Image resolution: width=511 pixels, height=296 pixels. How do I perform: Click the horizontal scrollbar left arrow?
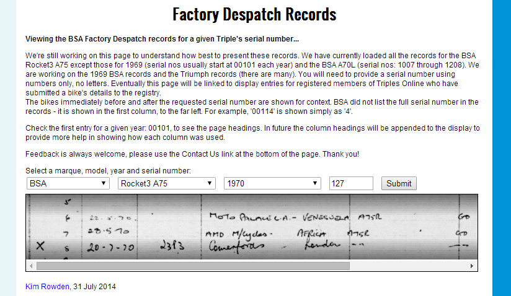click(31, 266)
